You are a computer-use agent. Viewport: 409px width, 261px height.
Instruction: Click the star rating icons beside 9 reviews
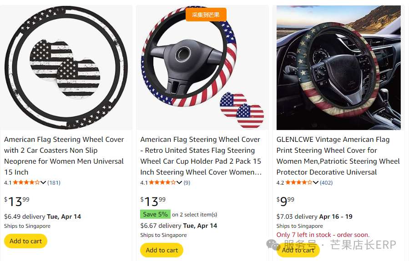pyautogui.click(x=162, y=183)
